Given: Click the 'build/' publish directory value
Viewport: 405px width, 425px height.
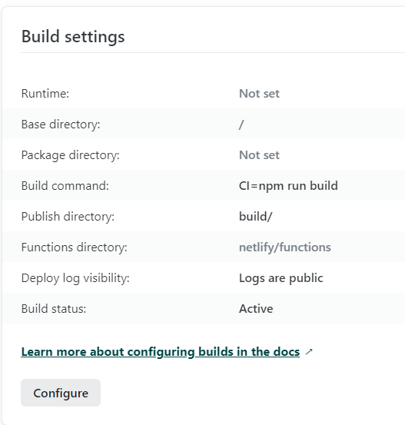Looking at the screenshot, I should (255, 217).
